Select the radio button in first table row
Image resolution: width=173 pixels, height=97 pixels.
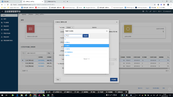pos(23,60)
